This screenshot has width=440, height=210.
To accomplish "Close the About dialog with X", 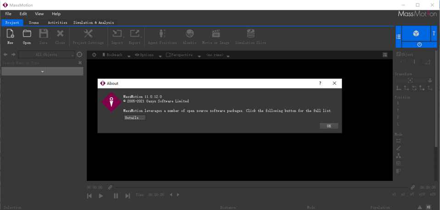I will [x=334, y=83].
